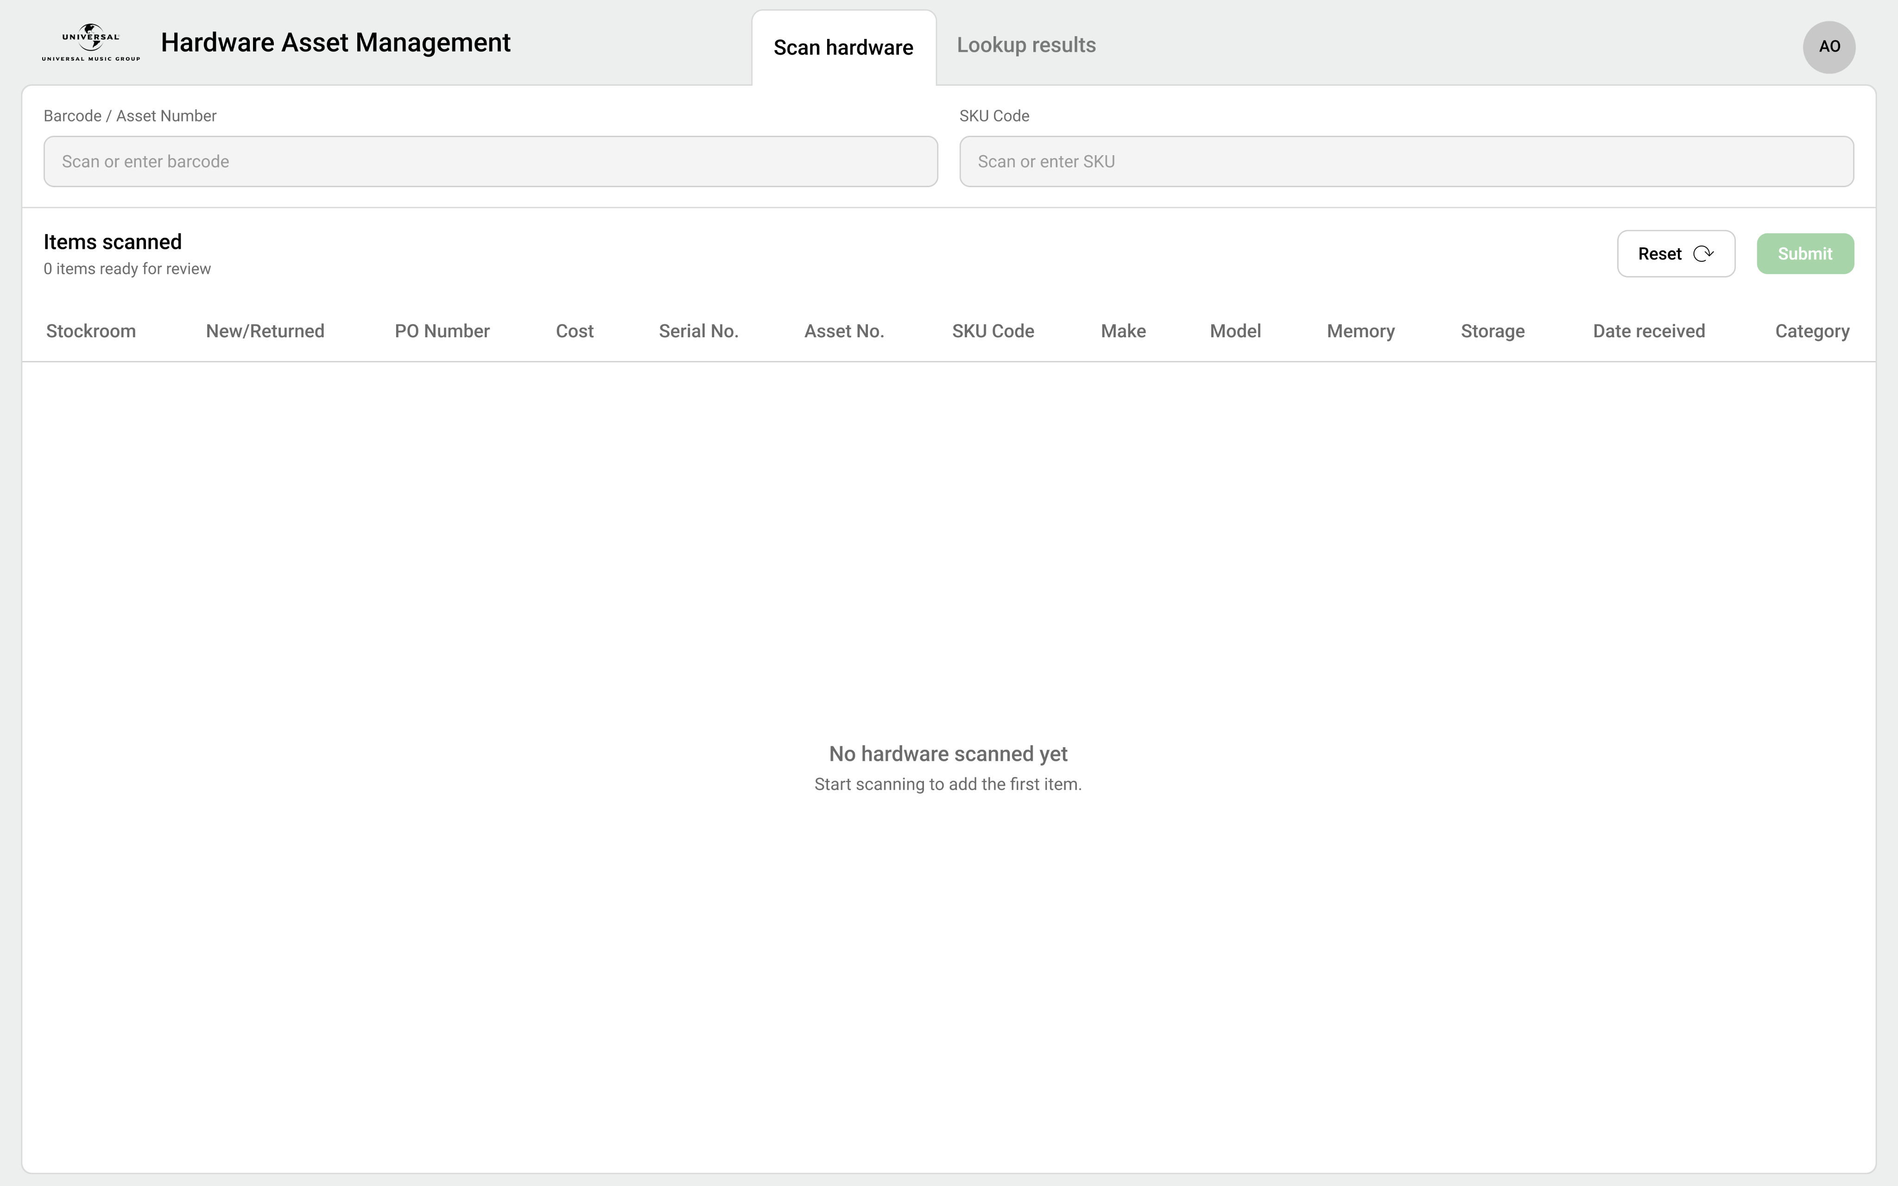Click the SKU Code column header
The image size is (1898, 1186).
pyautogui.click(x=993, y=331)
